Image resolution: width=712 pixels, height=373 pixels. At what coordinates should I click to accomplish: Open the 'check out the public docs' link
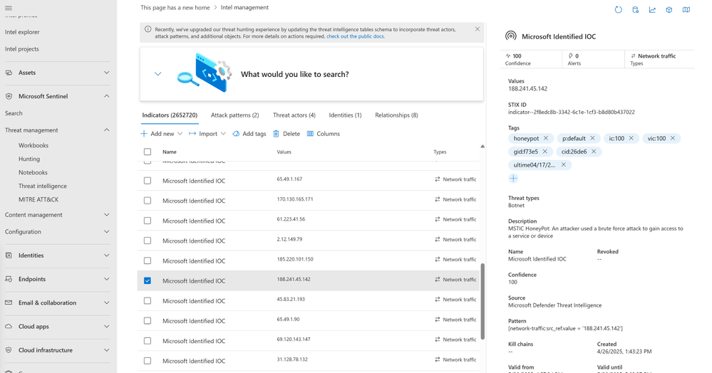click(x=356, y=36)
